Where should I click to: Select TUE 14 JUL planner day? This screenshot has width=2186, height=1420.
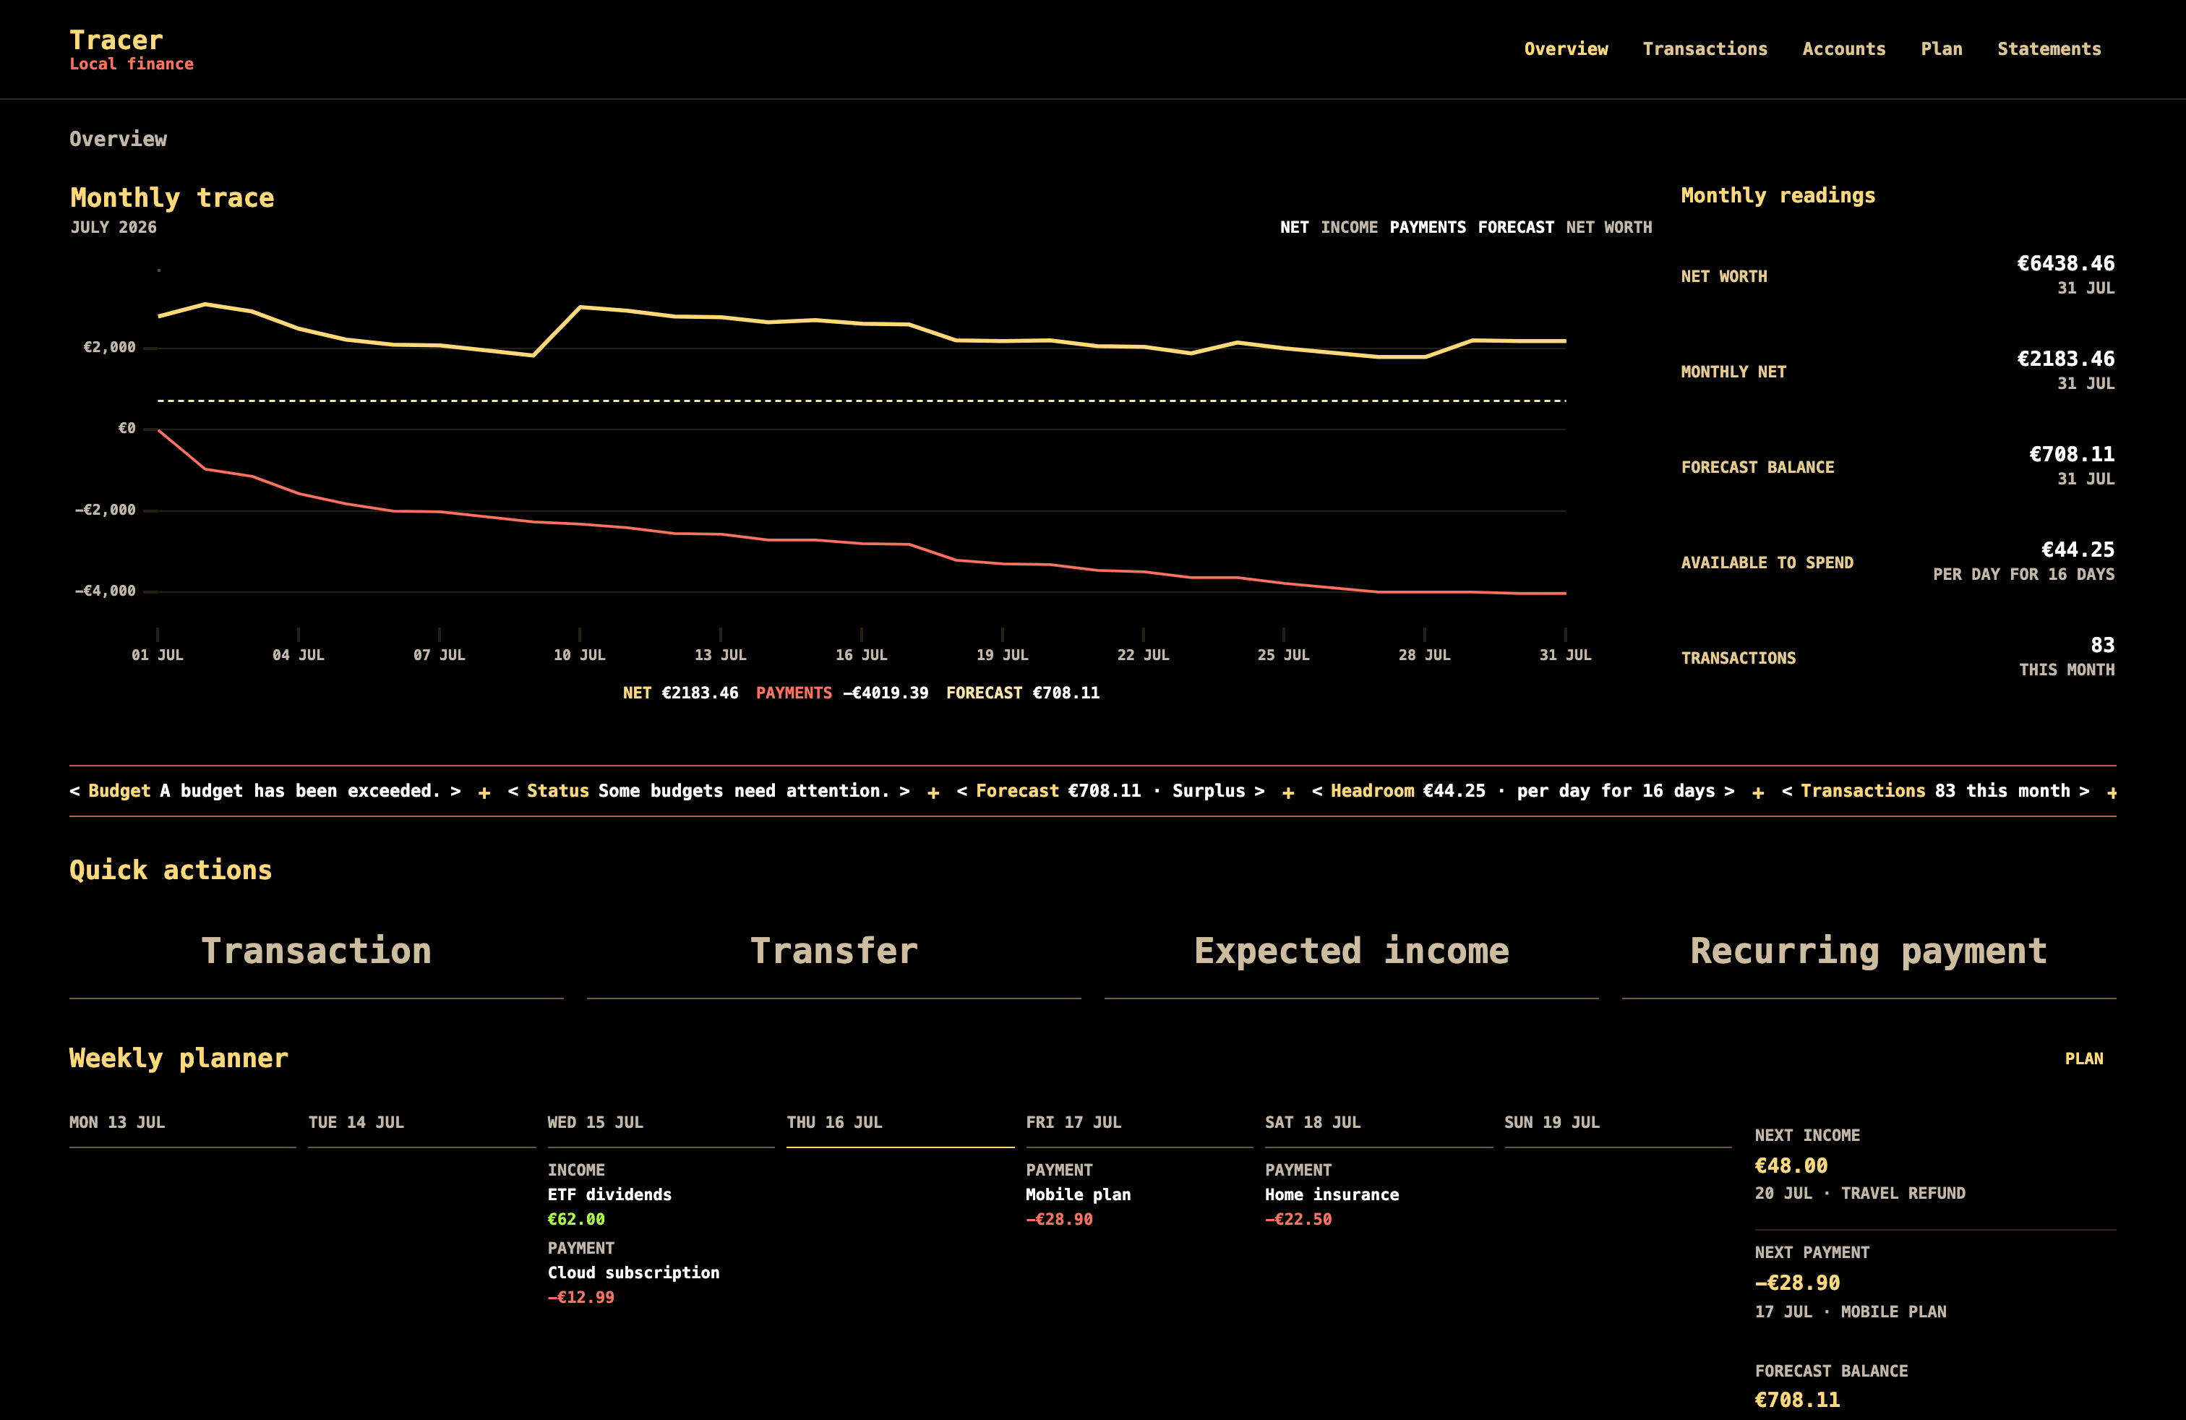pos(356,1122)
